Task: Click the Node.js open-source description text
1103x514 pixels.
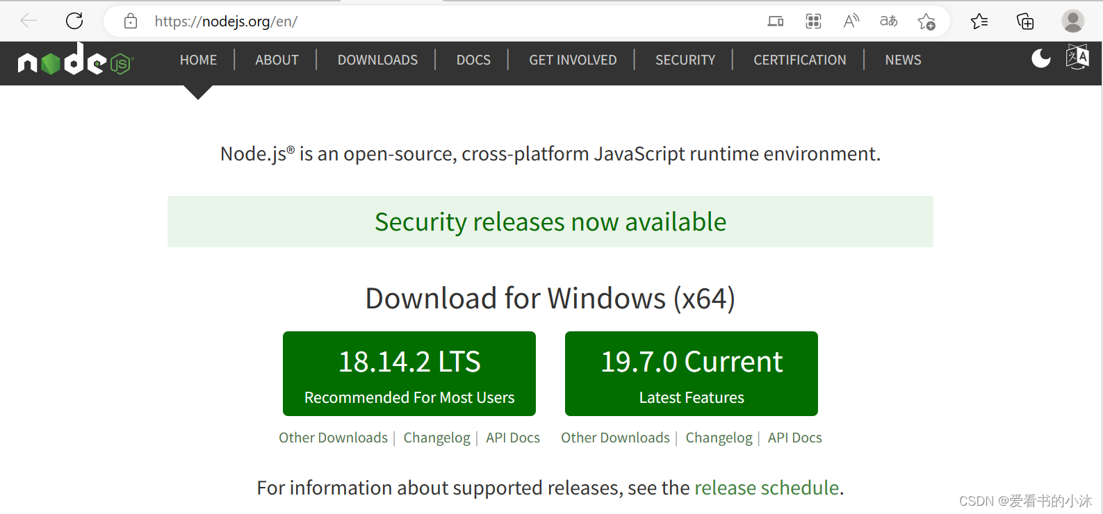Action: coord(550,154)
